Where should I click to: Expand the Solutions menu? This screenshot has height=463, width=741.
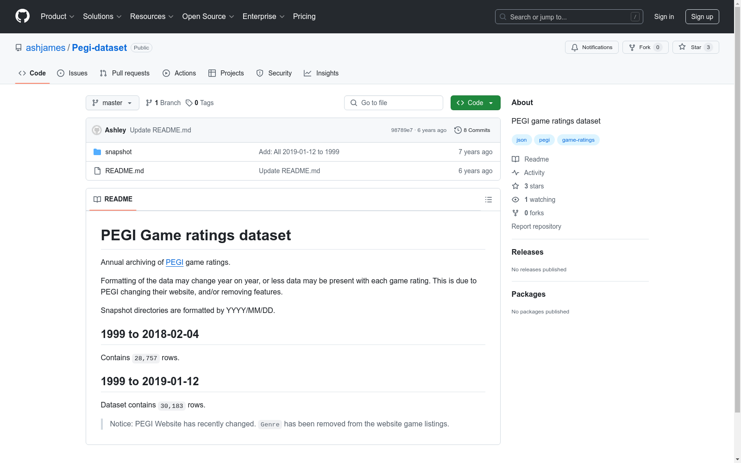102,17
